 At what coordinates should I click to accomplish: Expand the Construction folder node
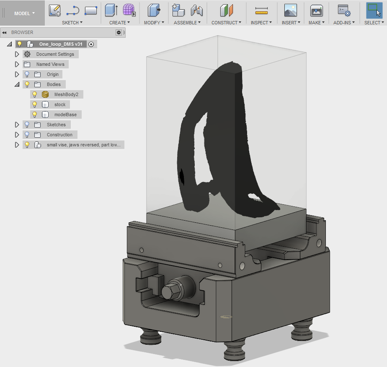coord(17,135)
